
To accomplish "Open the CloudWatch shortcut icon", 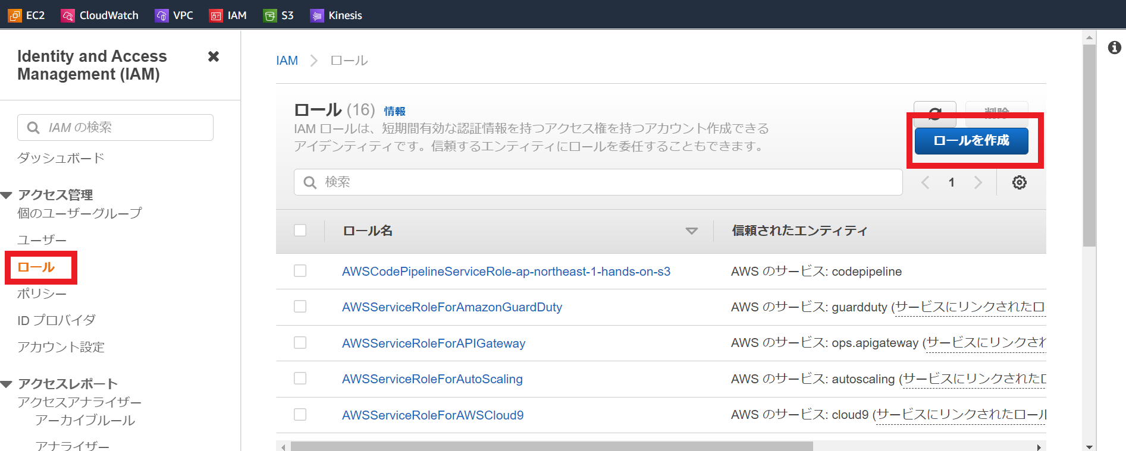I will [x=68, y=15].
